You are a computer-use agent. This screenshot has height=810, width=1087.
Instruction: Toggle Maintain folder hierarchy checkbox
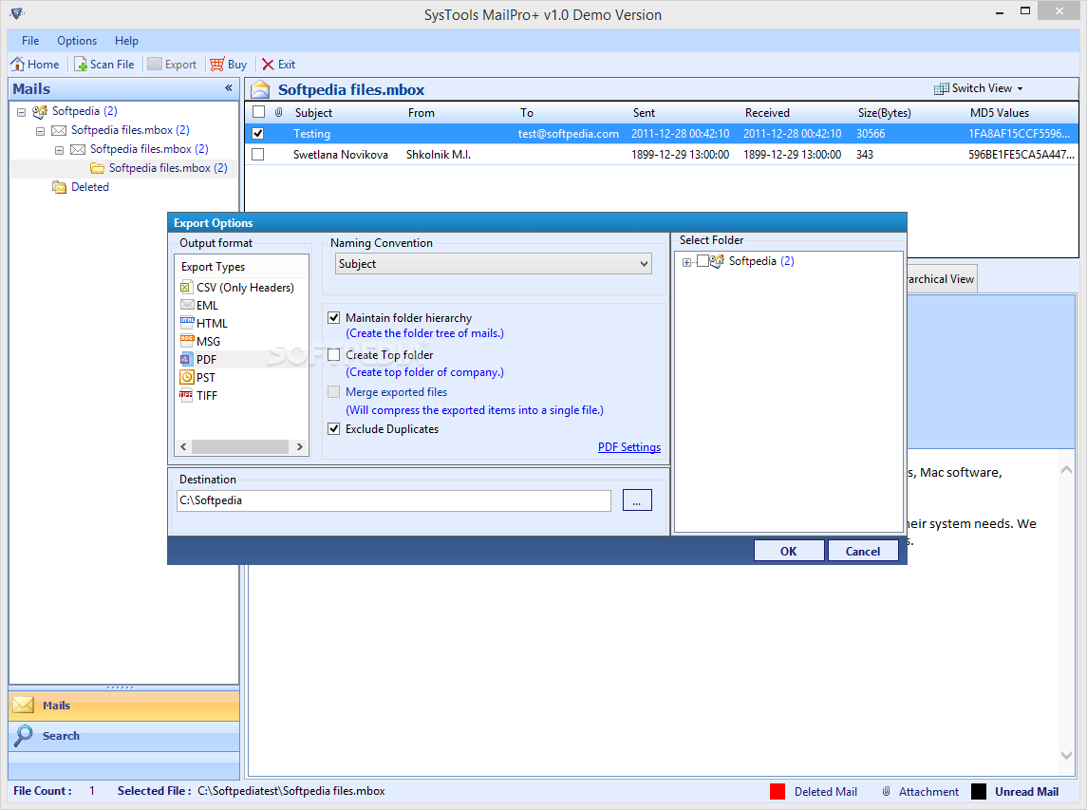point(333,317)
